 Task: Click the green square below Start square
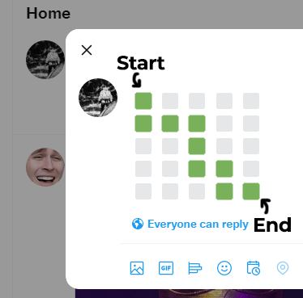(x=143, y=124)
